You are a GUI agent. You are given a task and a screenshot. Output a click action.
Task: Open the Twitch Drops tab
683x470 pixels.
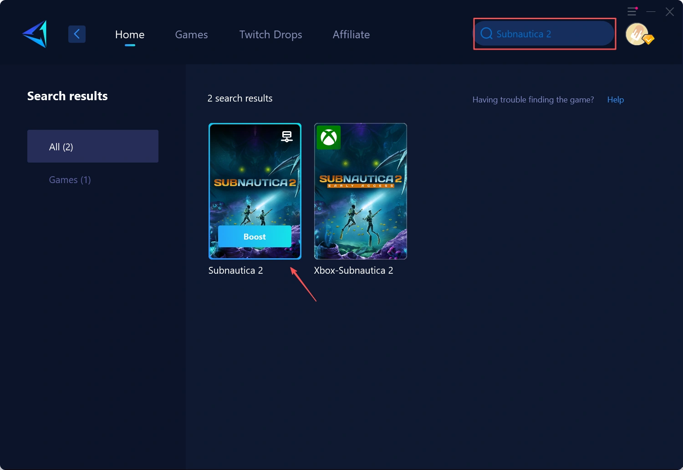click(270, 35)
